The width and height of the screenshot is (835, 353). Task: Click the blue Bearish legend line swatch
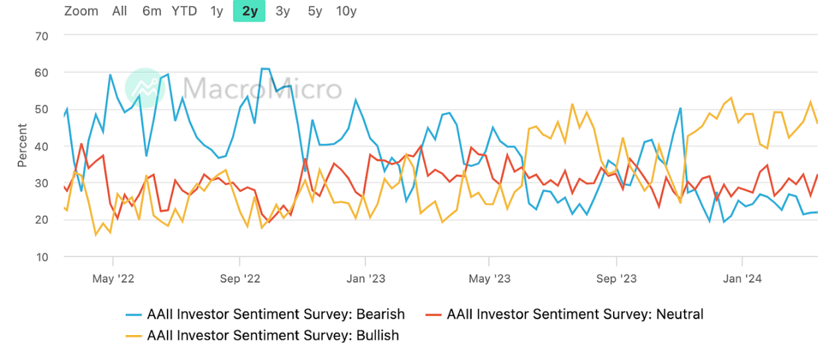pos(135,315)
